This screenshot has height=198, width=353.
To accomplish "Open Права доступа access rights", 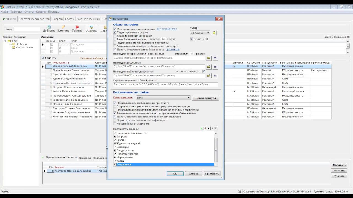I will [206, 98].
